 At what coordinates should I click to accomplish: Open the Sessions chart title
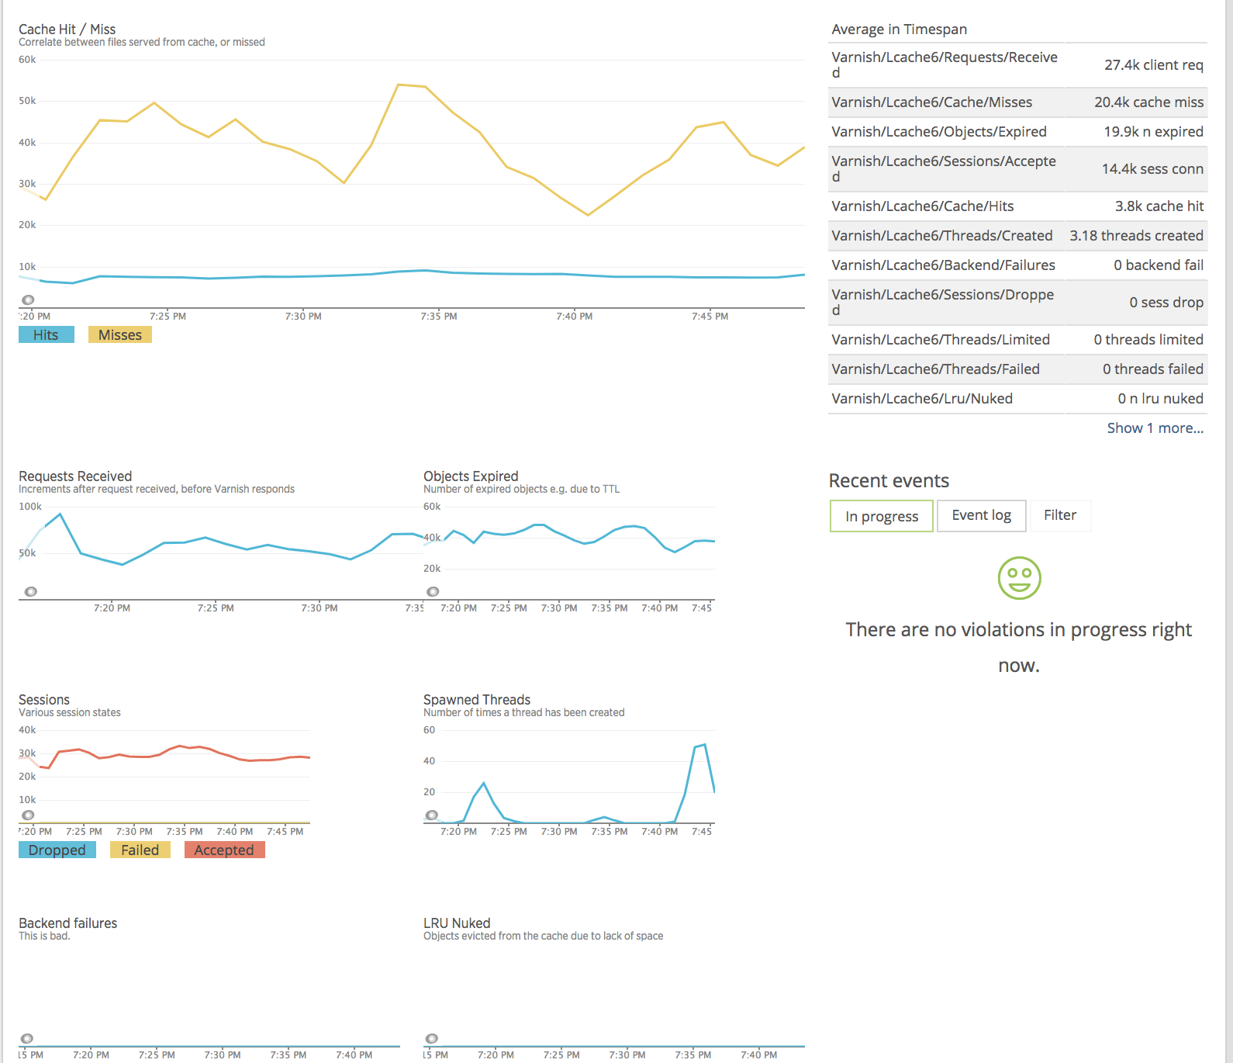pyautogui.click(x=44, y=700)
